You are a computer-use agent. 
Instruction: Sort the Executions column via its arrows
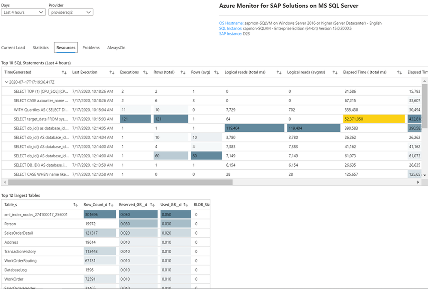pos(145,73)
